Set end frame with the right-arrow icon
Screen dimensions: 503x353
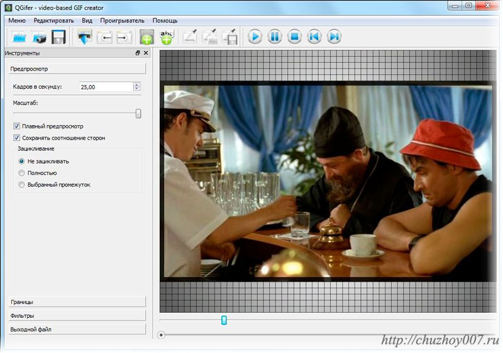(124, 37)
